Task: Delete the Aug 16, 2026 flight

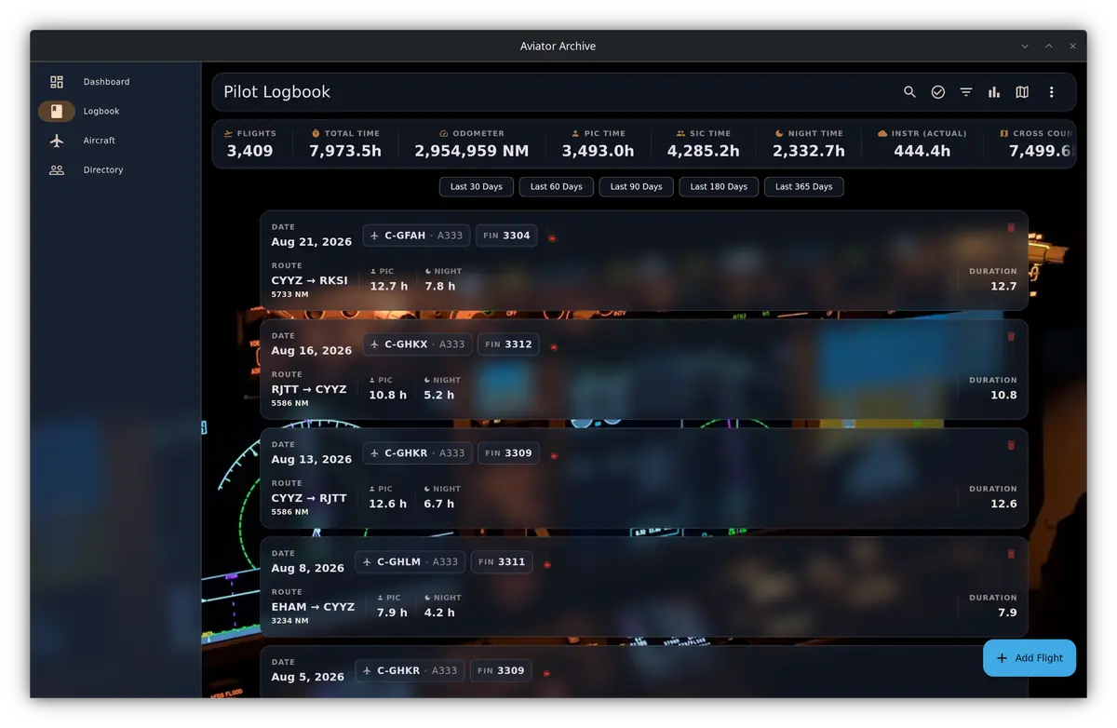Action: point(1012,337)
